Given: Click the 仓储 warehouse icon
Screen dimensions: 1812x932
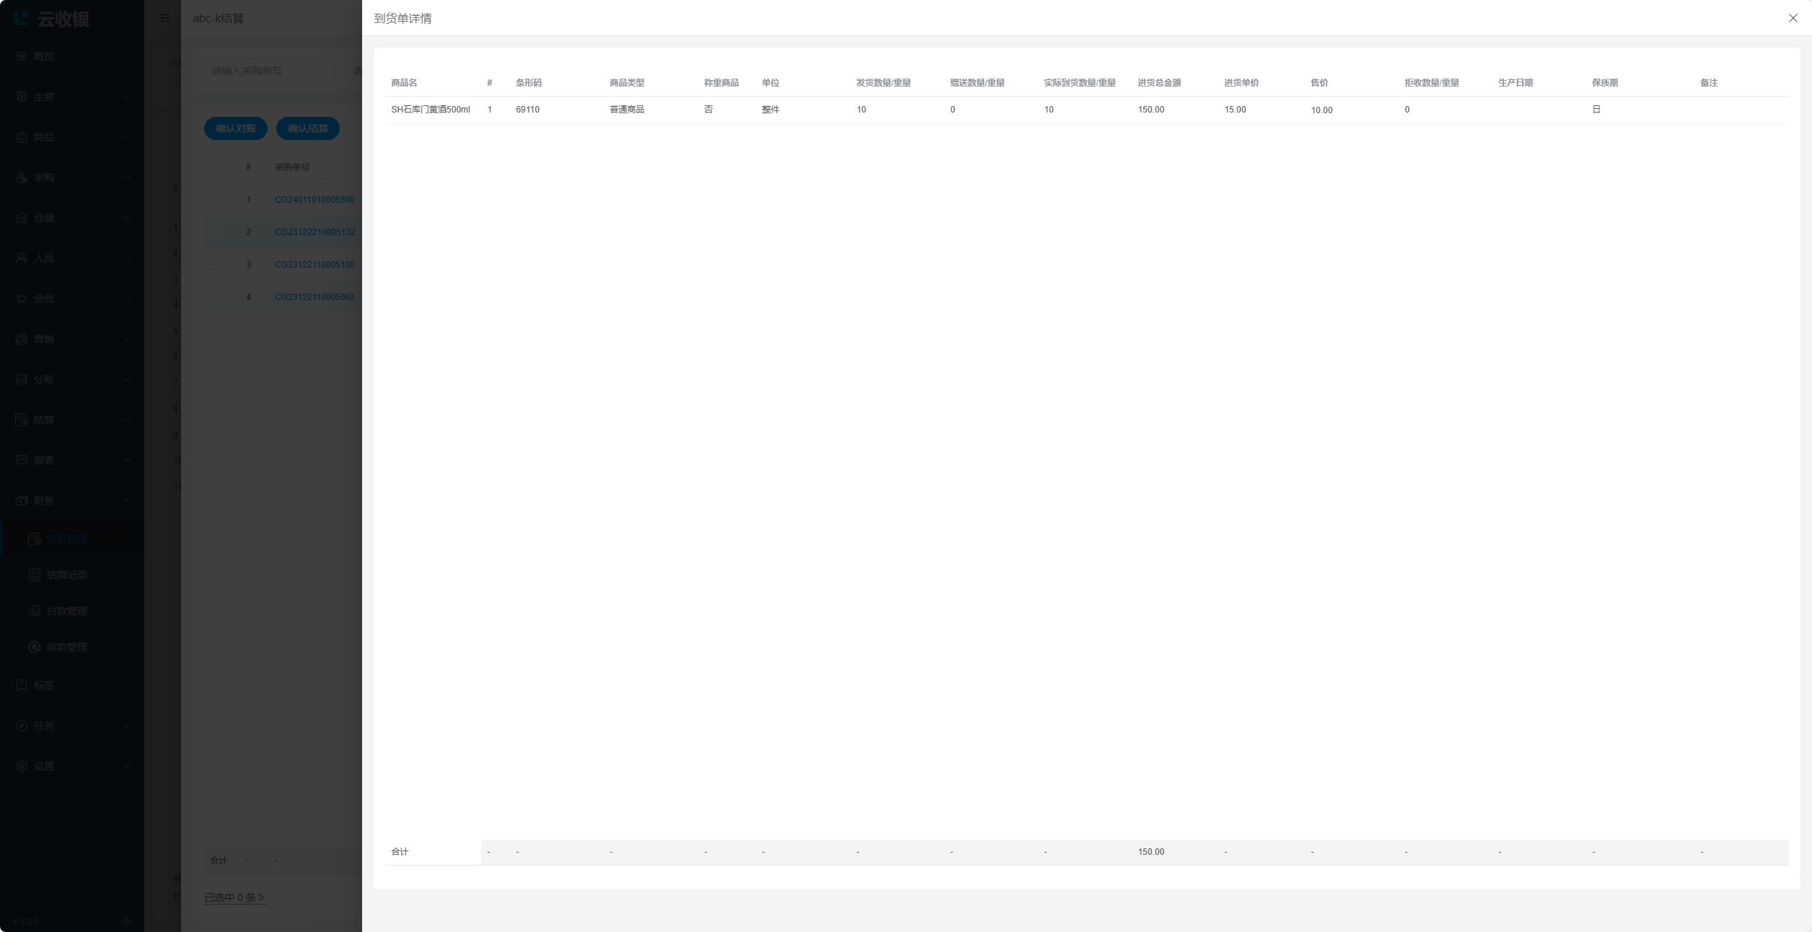Looking at the screenshot, I should point(22,218).
